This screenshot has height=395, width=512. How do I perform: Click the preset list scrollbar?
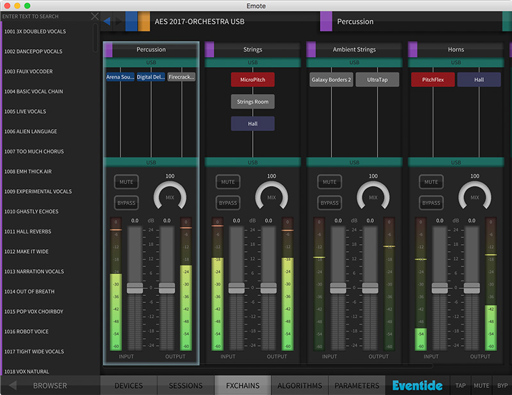coord(95,38)
